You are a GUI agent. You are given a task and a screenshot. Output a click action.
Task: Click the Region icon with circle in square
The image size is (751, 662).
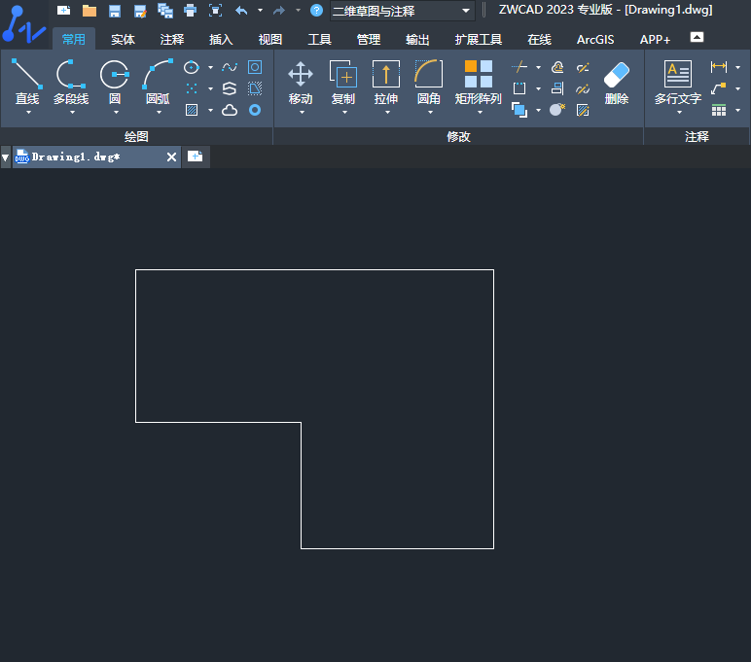tap(255, 67)
